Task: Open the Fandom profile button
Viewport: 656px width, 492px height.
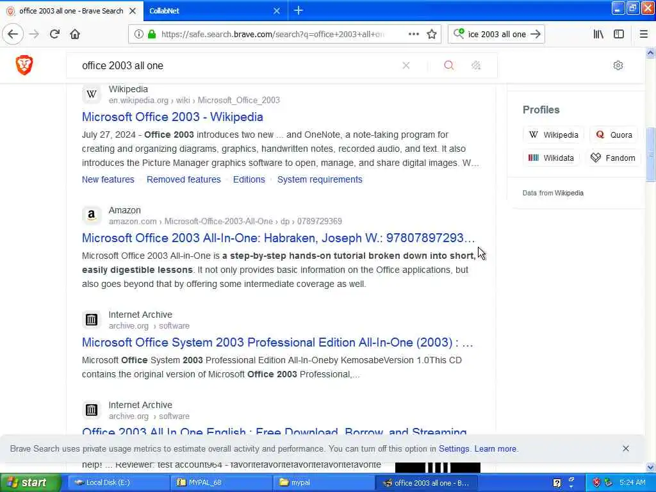Action: (x=613, y=158)
